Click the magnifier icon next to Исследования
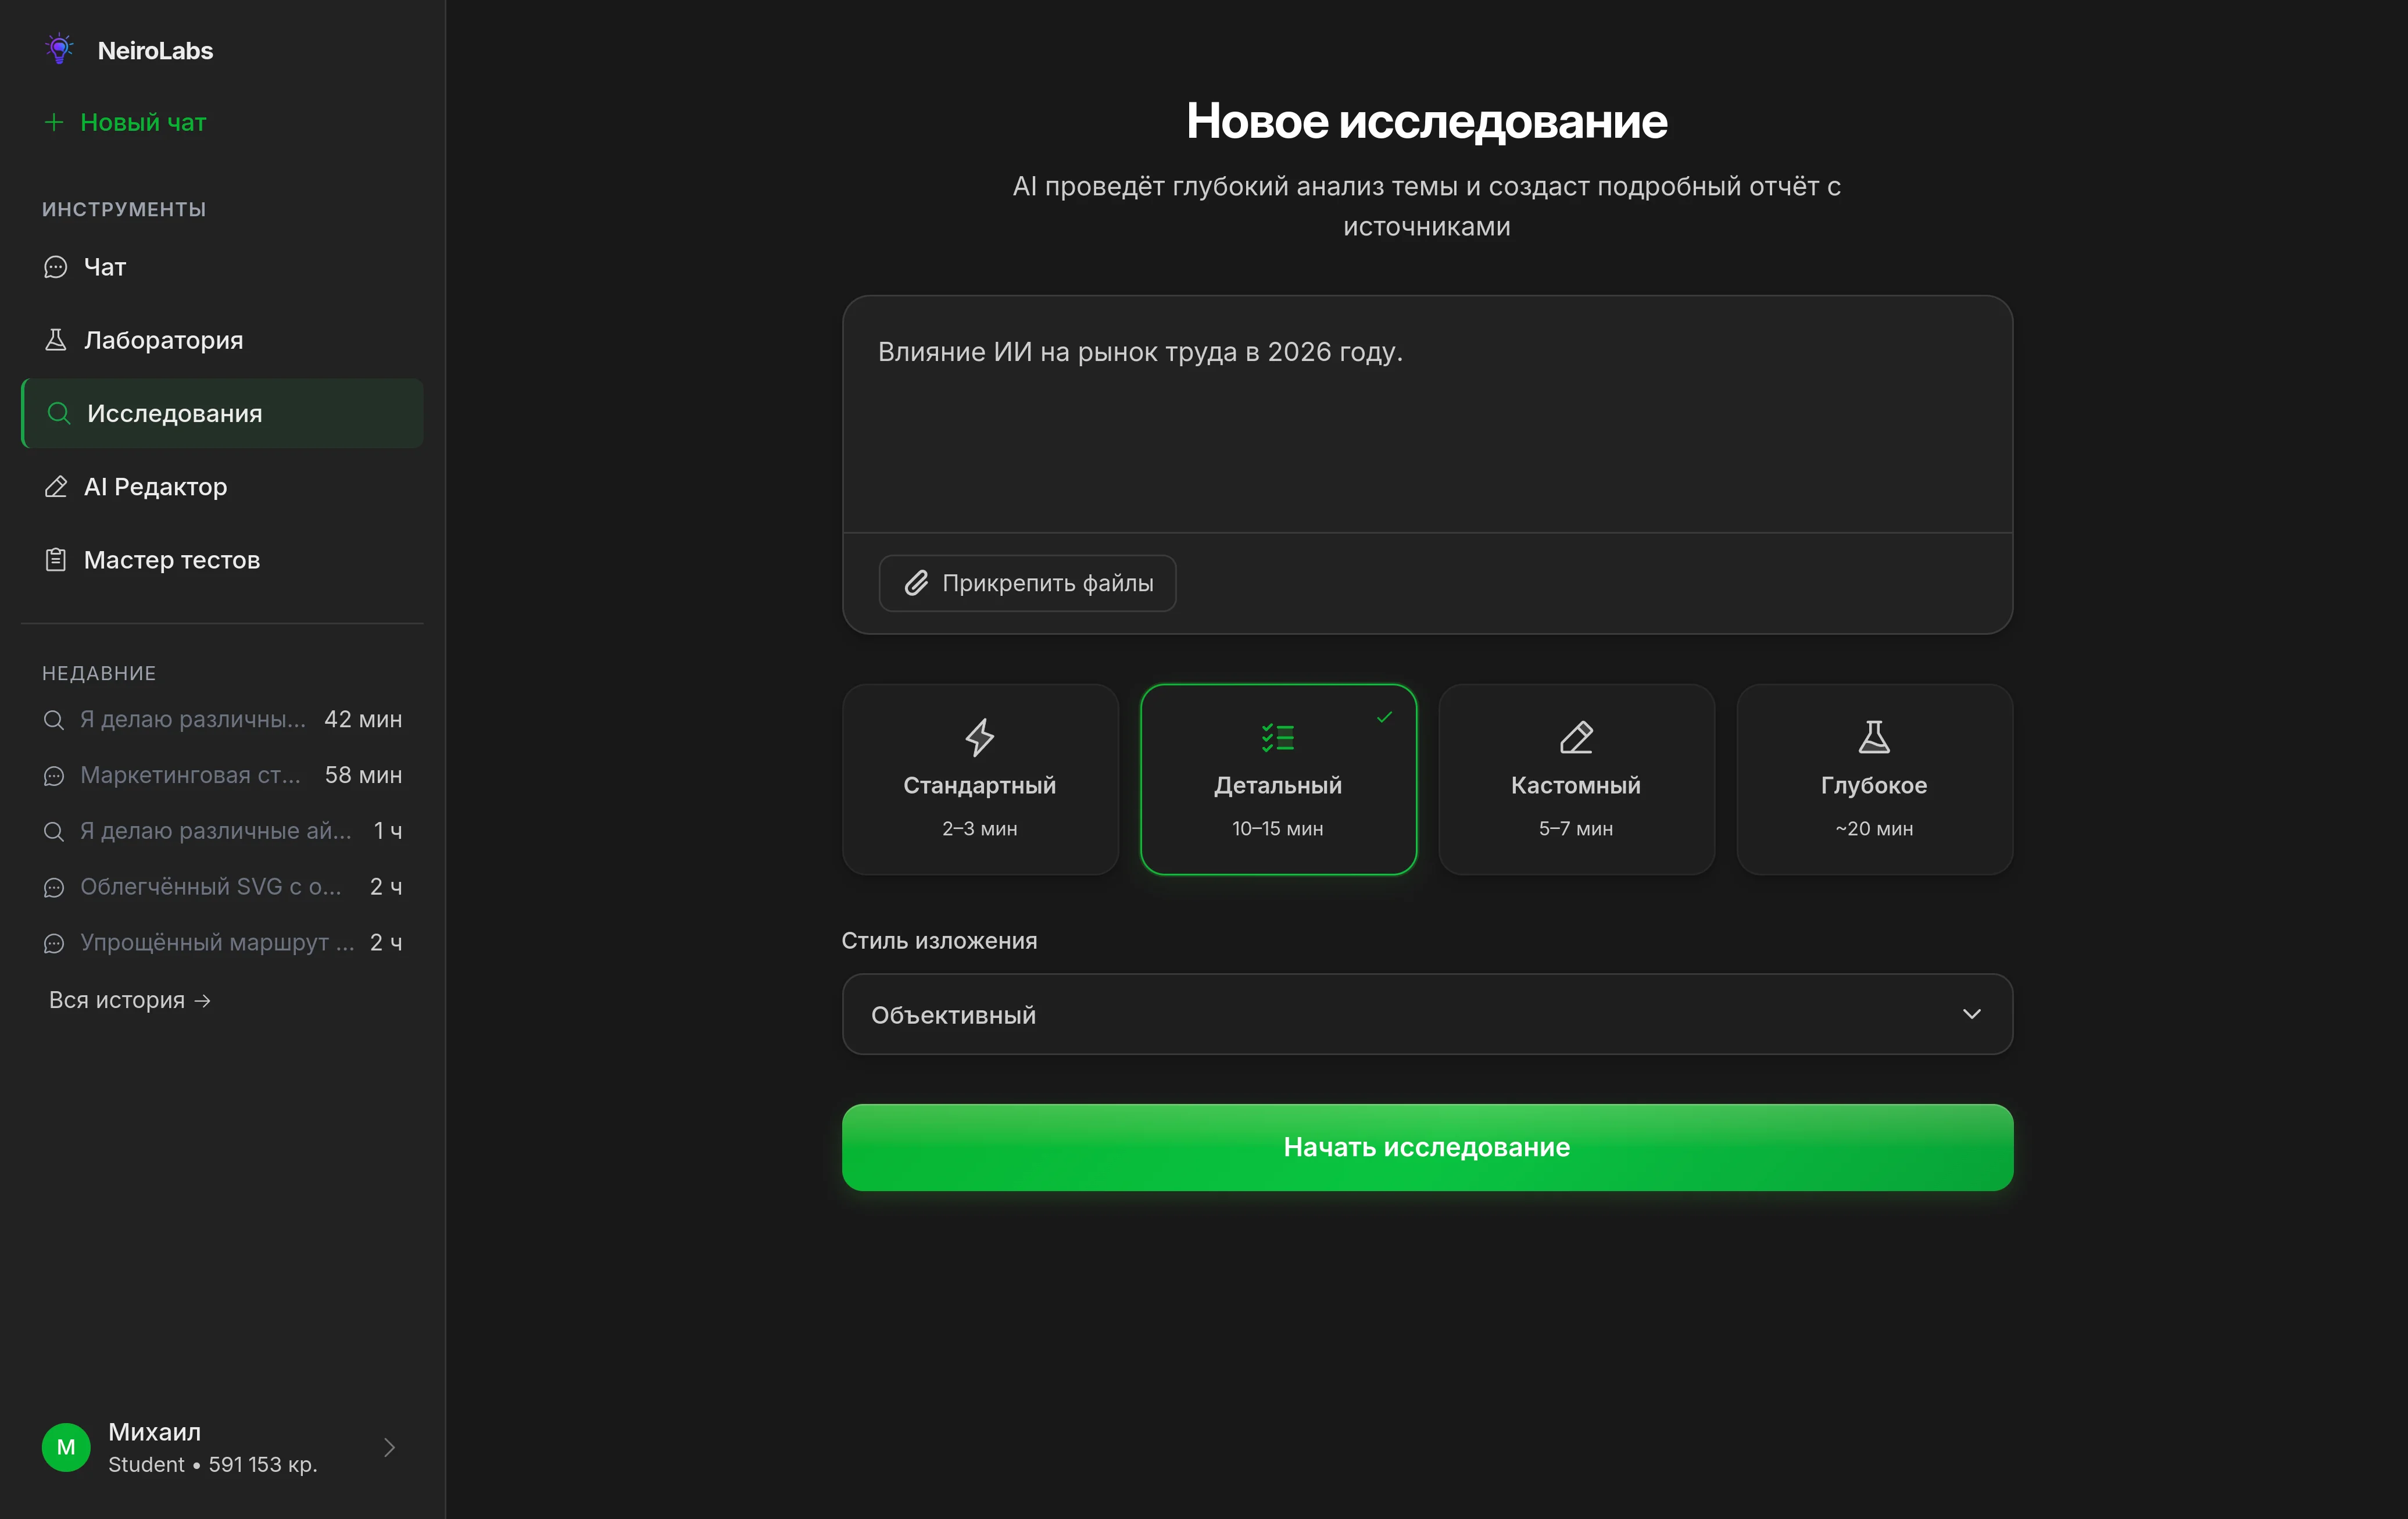2408x1519 pixels. (57, 412)
